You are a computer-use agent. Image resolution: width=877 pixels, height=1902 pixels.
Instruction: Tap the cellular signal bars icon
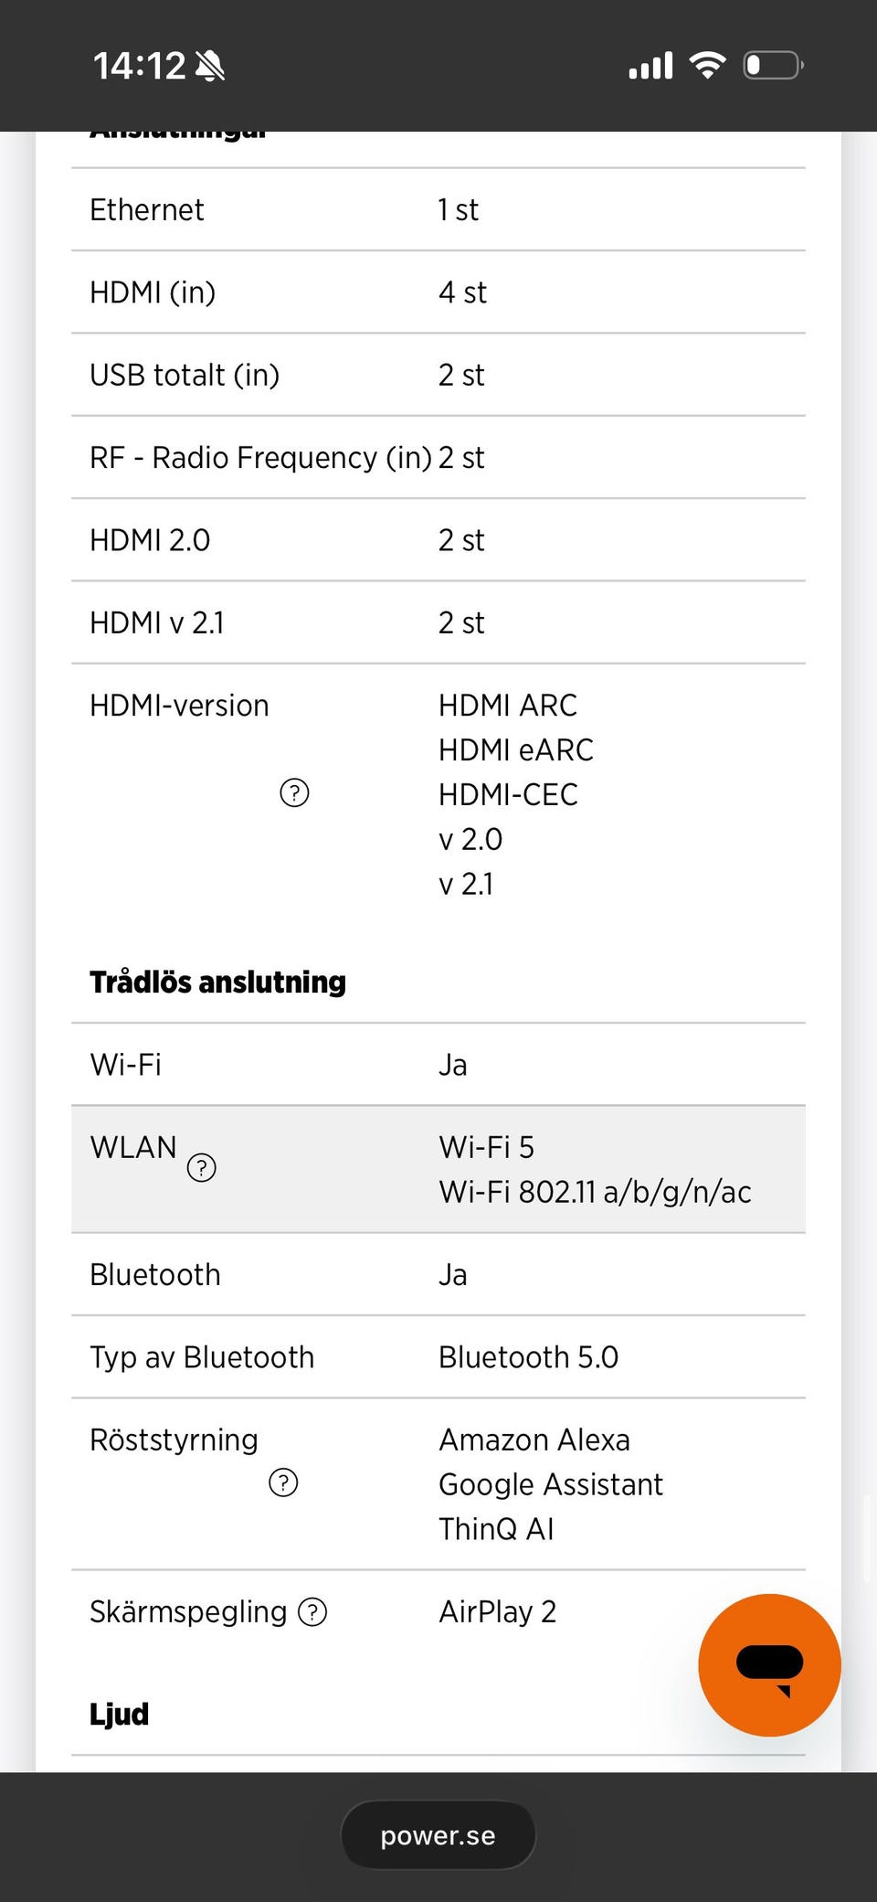point(650,66)
